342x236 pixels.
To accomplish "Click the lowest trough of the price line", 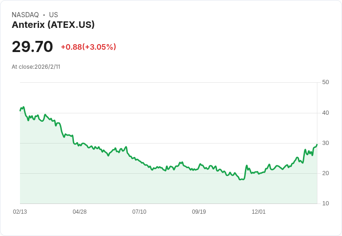I will tap(240, 179).
